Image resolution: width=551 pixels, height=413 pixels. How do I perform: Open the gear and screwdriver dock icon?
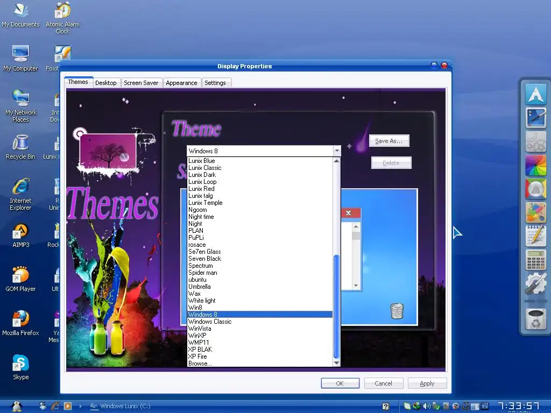pyautogui.click(x=535, y=283)
